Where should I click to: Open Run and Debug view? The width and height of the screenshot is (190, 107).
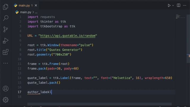pos(6,41)
